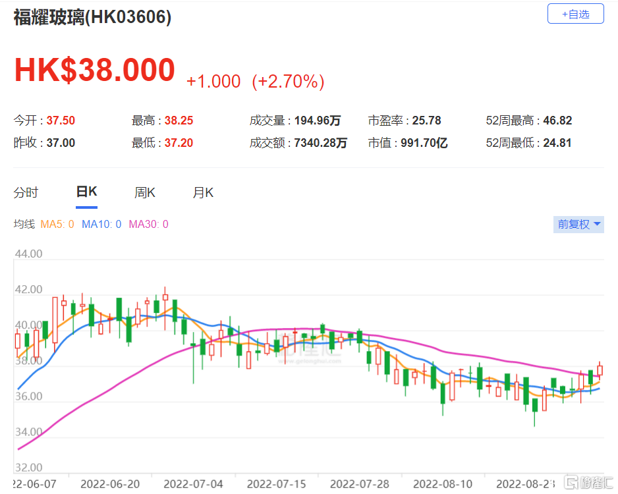Click the MA30 moving average label
The image size is (618, 494).
[x=149, y=224]
